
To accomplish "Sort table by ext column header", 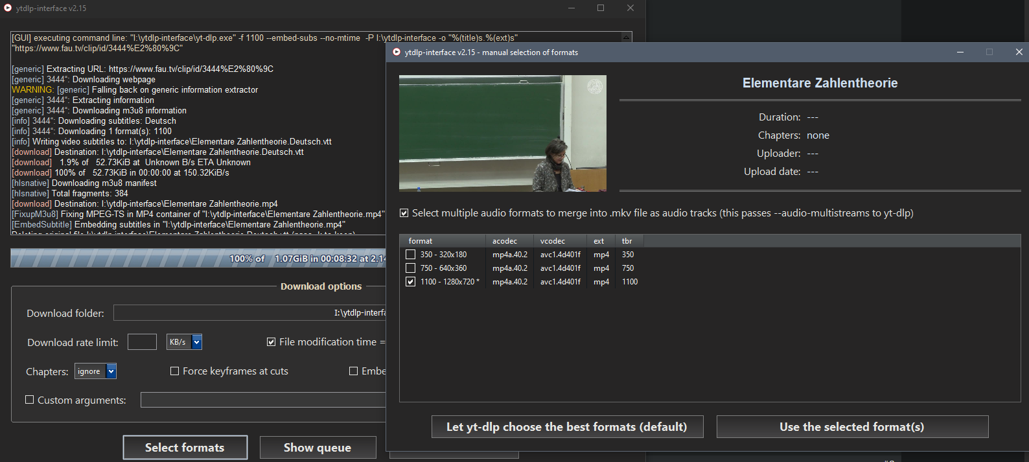I will click(x=601, y=241).
